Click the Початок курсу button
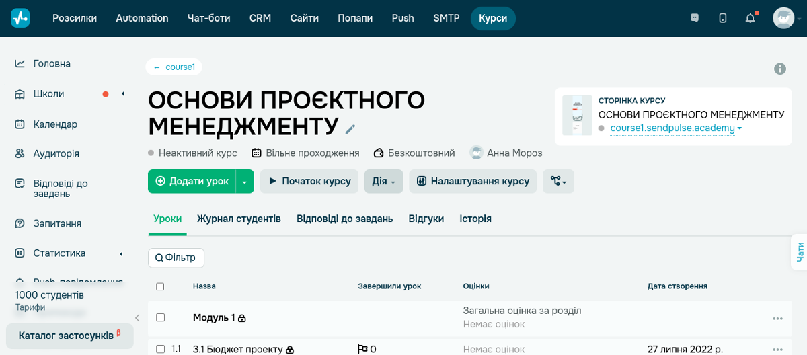 pyautogui.click(x=309, y=182)
